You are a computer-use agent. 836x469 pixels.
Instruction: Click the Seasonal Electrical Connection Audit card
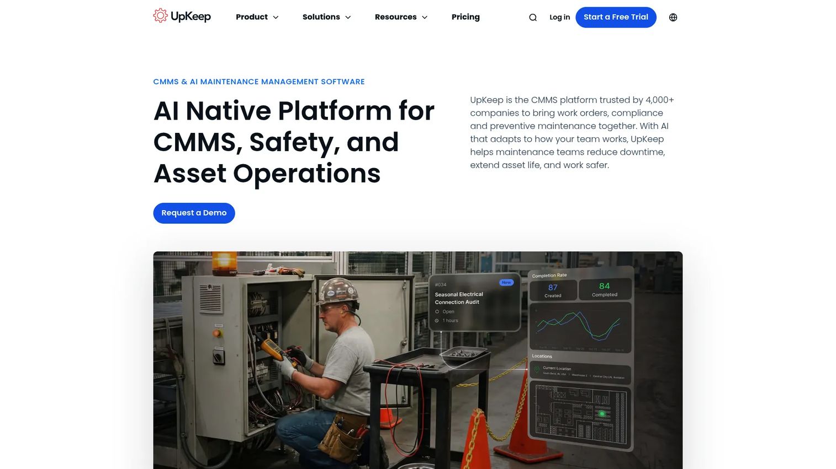pyautogui.click(x=475, y=302)
